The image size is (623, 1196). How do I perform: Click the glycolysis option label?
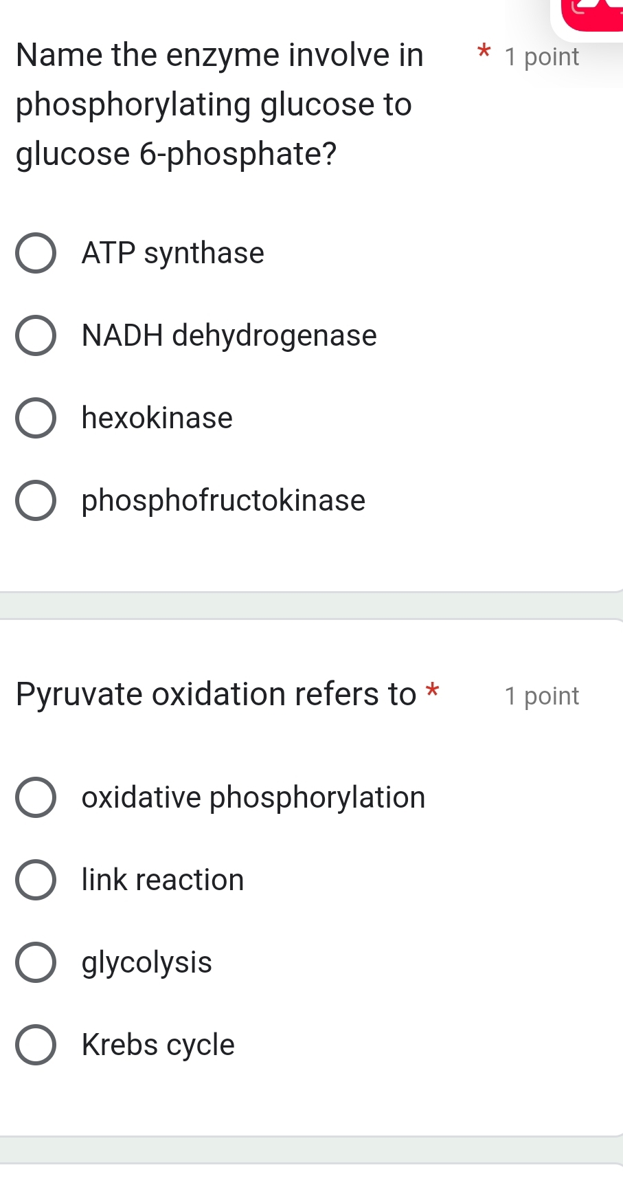pyautogui.click(x=146, y=963)
